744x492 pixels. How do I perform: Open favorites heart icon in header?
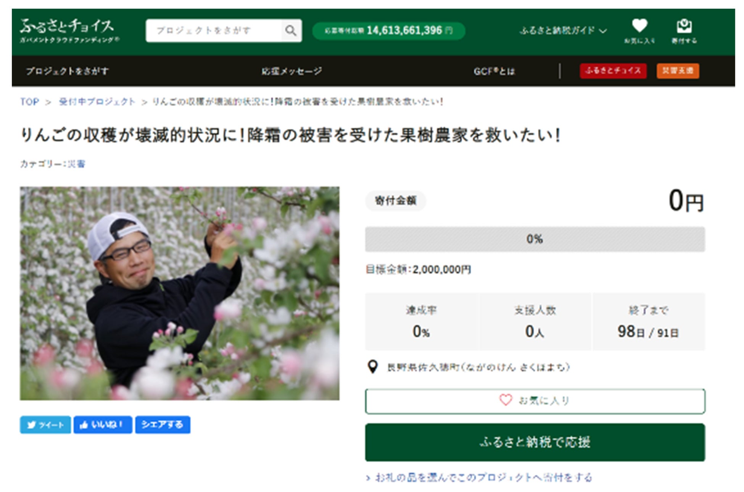[639, 31]
